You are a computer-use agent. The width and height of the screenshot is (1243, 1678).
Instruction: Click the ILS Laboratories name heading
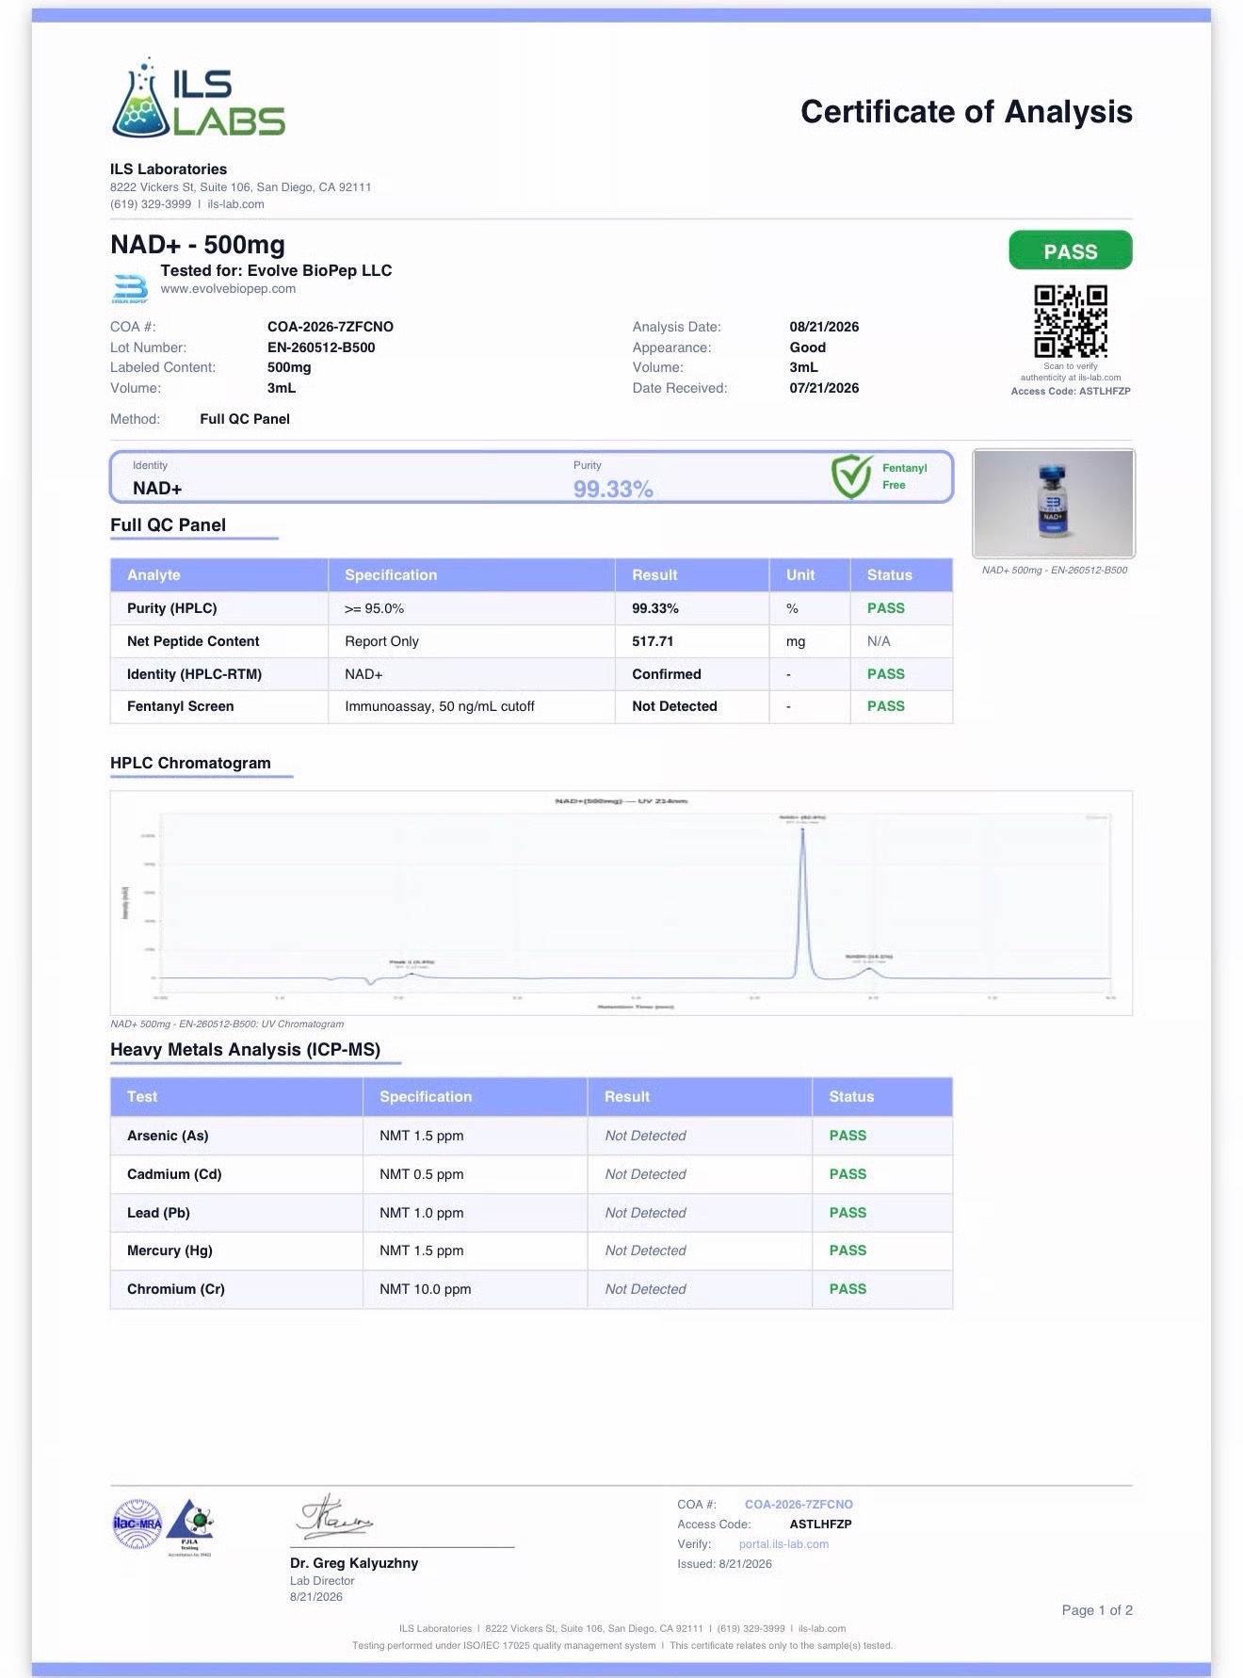tap(169, 169)
